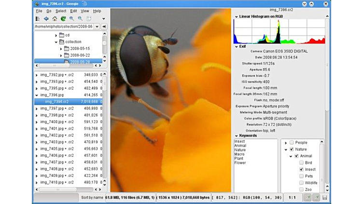Viewport: 363px width, 204px height.
Task: Click the Sort by name button
Action: (92, 198)
